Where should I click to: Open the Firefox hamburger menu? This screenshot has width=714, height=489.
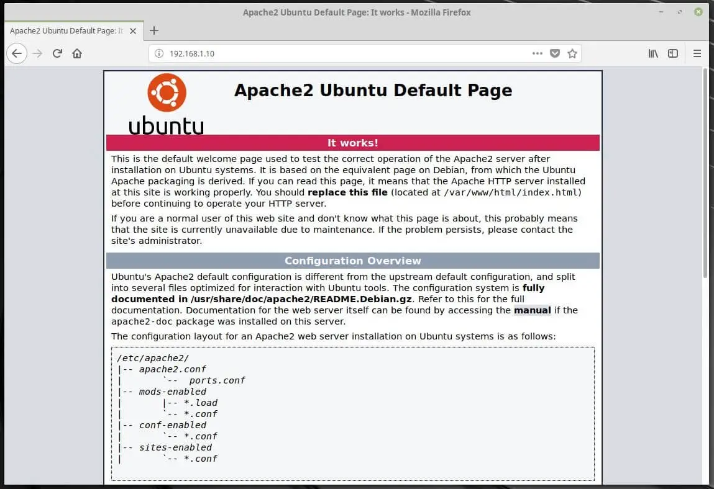click(x=697, y=53)
